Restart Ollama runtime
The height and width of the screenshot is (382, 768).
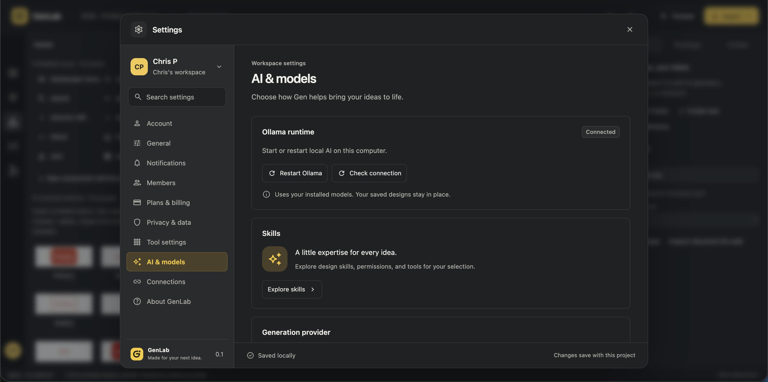pos(295,173)
